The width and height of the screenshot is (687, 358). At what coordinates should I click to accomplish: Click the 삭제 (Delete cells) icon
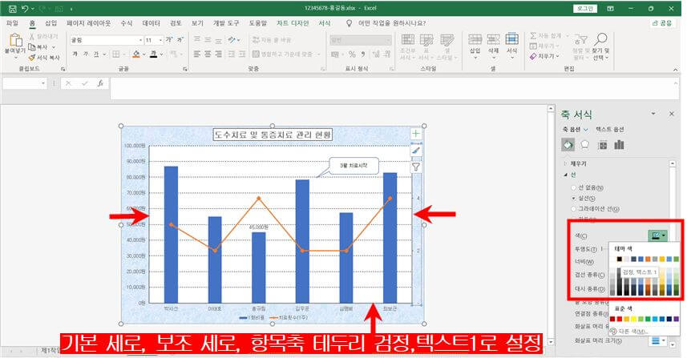(x=493, y=39)
